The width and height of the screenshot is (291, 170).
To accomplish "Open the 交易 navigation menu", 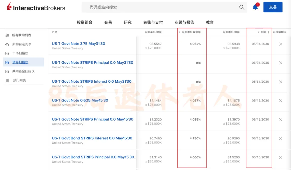I will (108, 22).
